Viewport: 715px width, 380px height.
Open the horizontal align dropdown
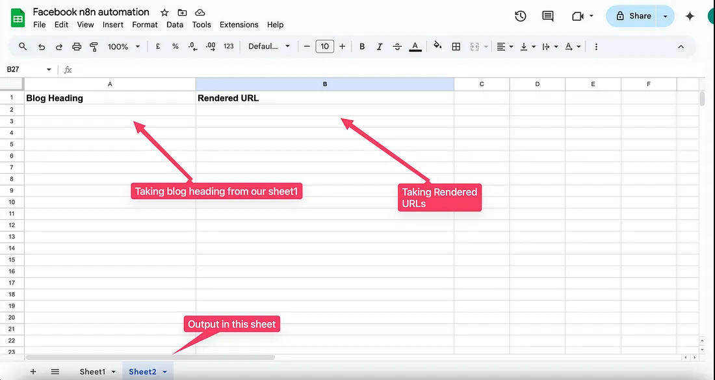click(x=505, y=47)
